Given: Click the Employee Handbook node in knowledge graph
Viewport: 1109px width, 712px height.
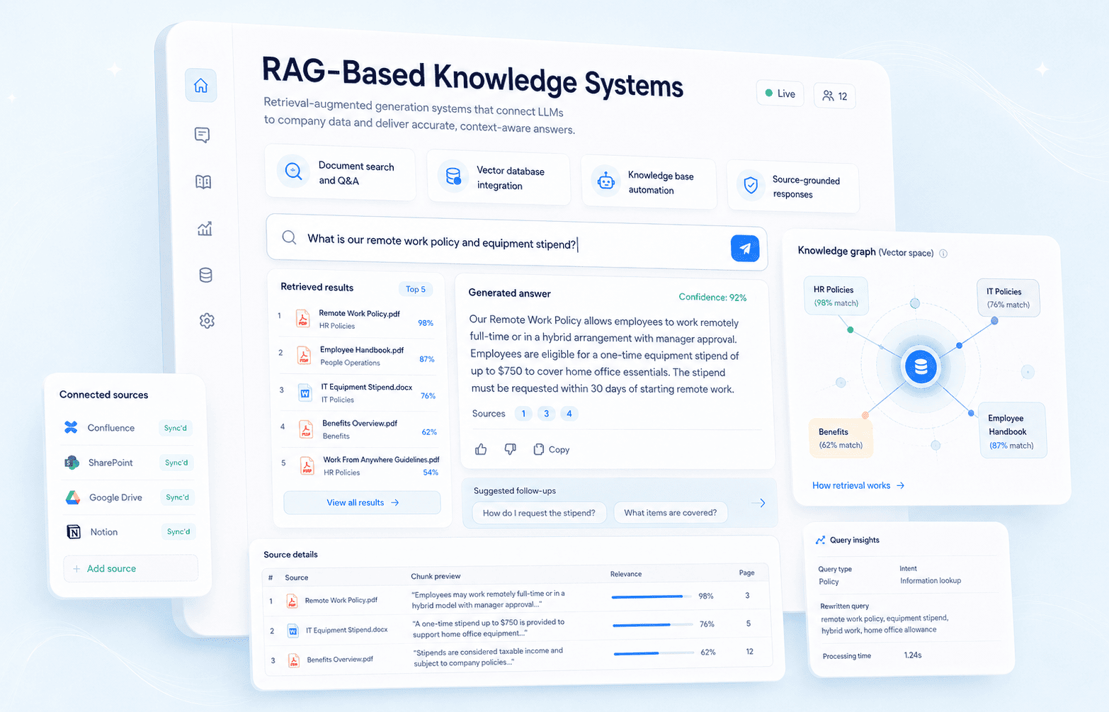Looking at the screenshot, I should [1011, 431].
